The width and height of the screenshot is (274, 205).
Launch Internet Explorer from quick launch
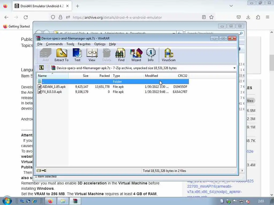click(x=35, y=201)
